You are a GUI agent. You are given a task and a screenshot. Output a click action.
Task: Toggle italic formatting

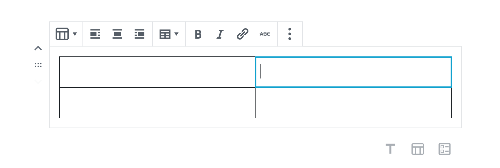220,34
